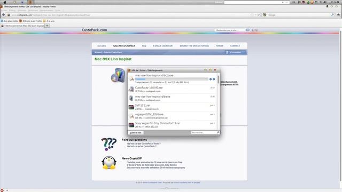Screen dimensions: 342x192
Task: Select vegaspro100c_32bit.exe download entry
Action: coord(172,116)
